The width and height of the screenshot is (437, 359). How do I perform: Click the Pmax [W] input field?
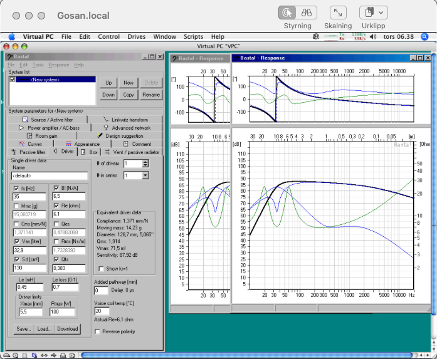point(63,311)
